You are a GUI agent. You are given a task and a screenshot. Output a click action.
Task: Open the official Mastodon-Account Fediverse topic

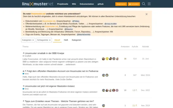pos(63,71)
